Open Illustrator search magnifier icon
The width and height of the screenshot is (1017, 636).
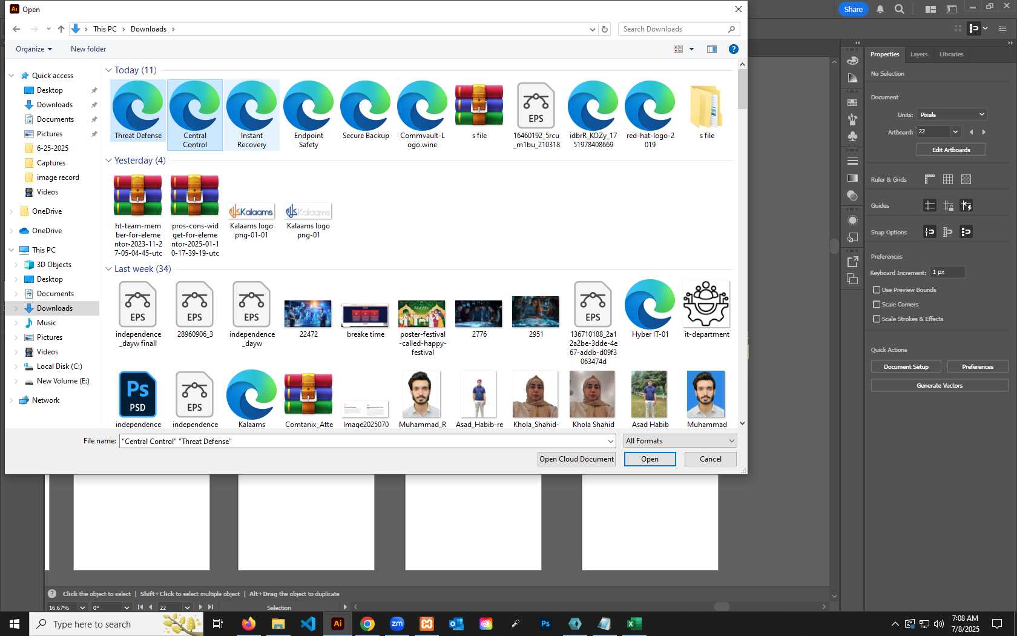[x=900, y=9]
